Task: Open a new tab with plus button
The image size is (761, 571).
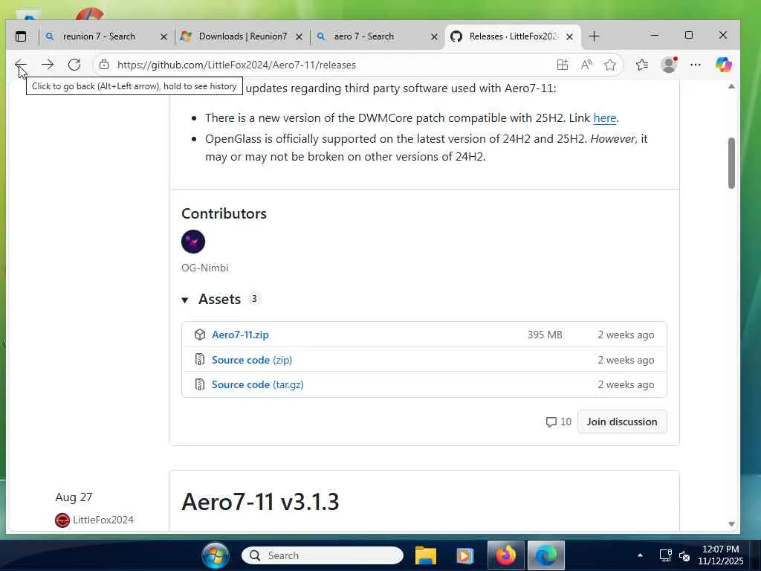Action: pos(594,36)
